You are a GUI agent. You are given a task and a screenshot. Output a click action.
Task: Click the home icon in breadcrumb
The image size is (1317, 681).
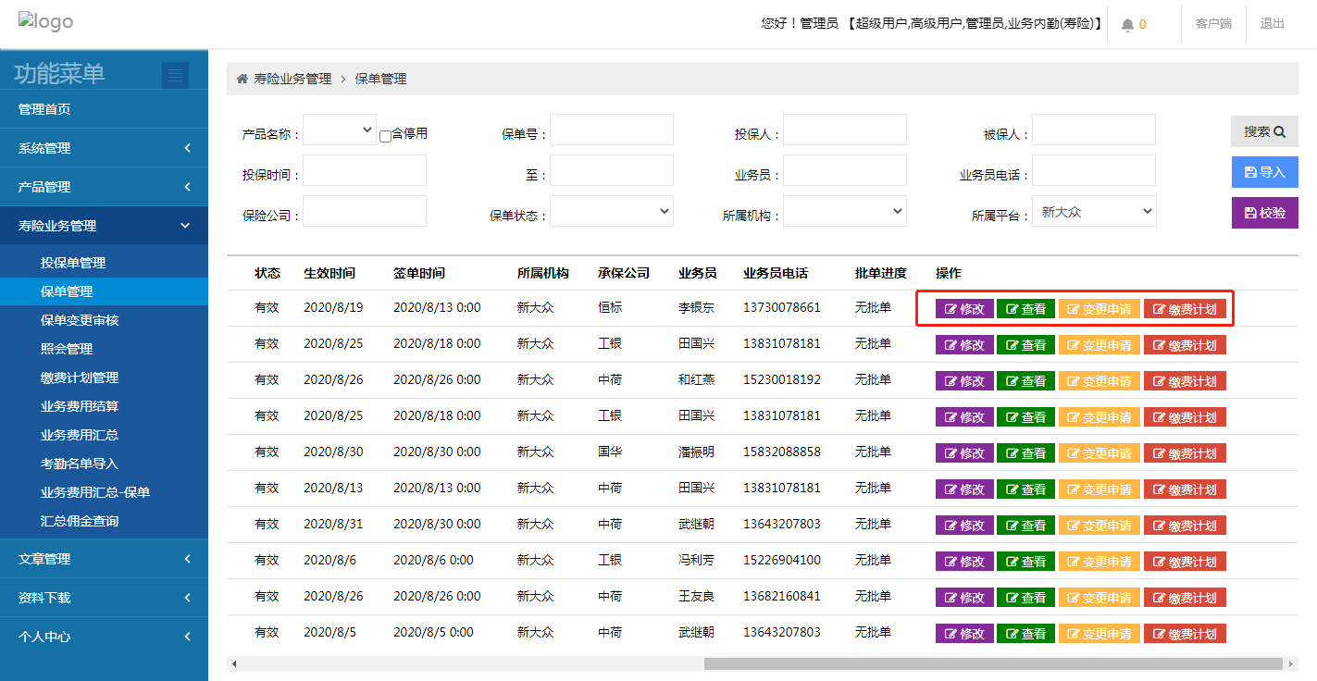point(242,80)
